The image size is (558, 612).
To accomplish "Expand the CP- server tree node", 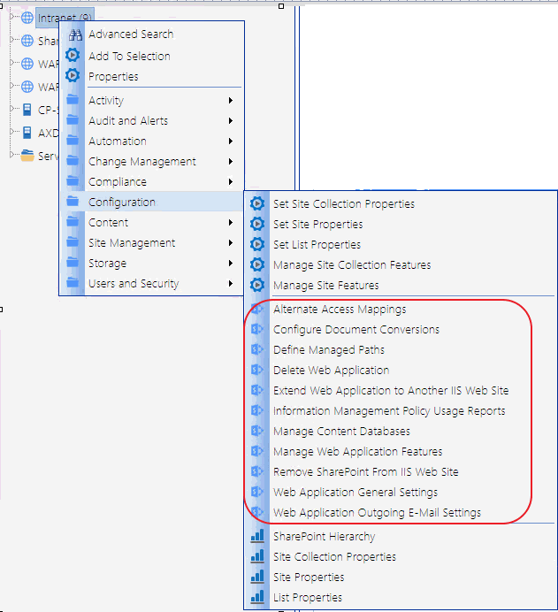I will coord(11,109).
